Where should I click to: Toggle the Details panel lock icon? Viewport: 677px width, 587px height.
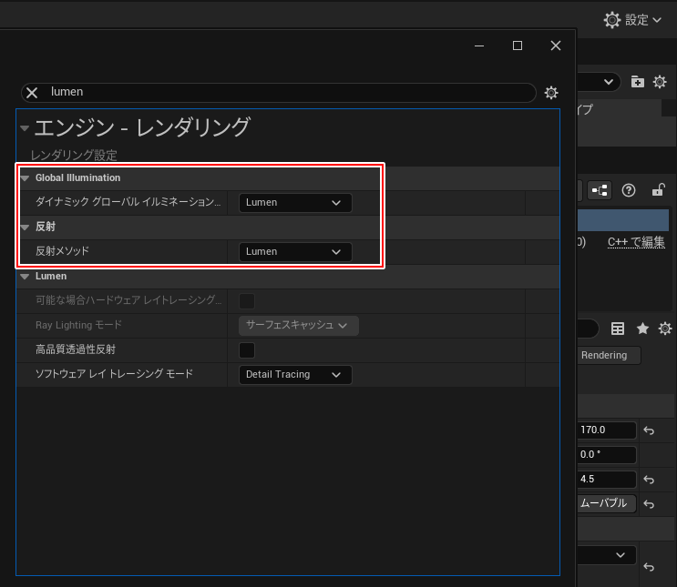point(657,190)
